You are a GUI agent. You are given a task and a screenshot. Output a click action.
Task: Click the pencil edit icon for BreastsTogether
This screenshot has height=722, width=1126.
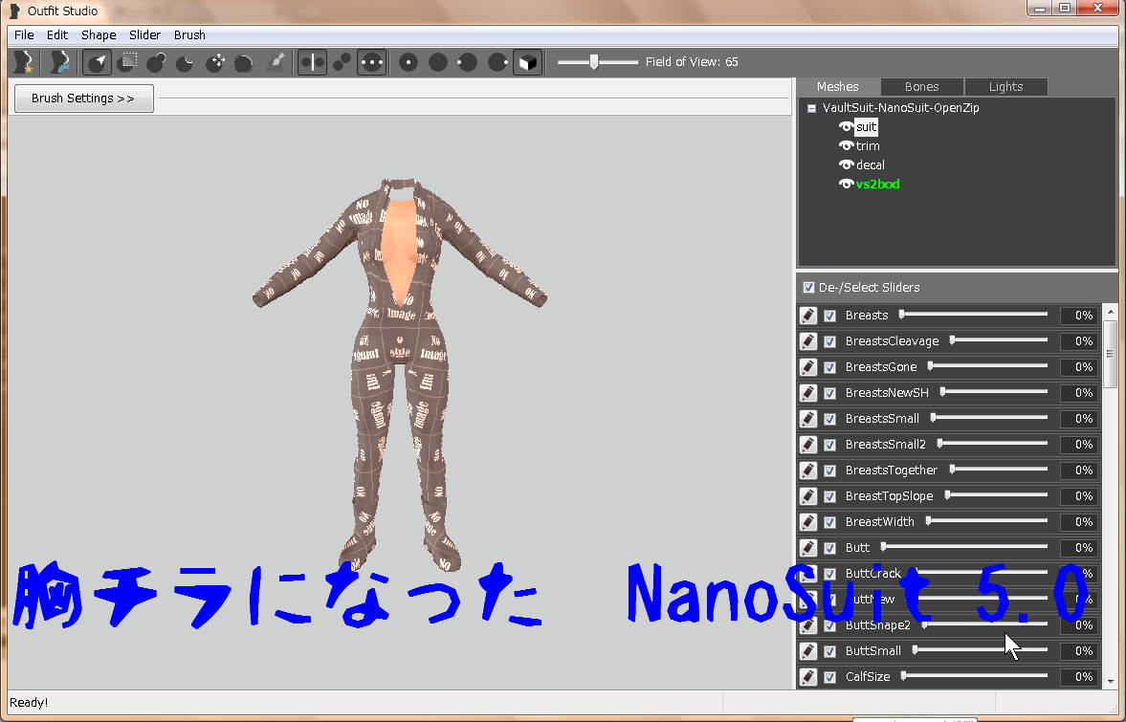pos(808,470)
